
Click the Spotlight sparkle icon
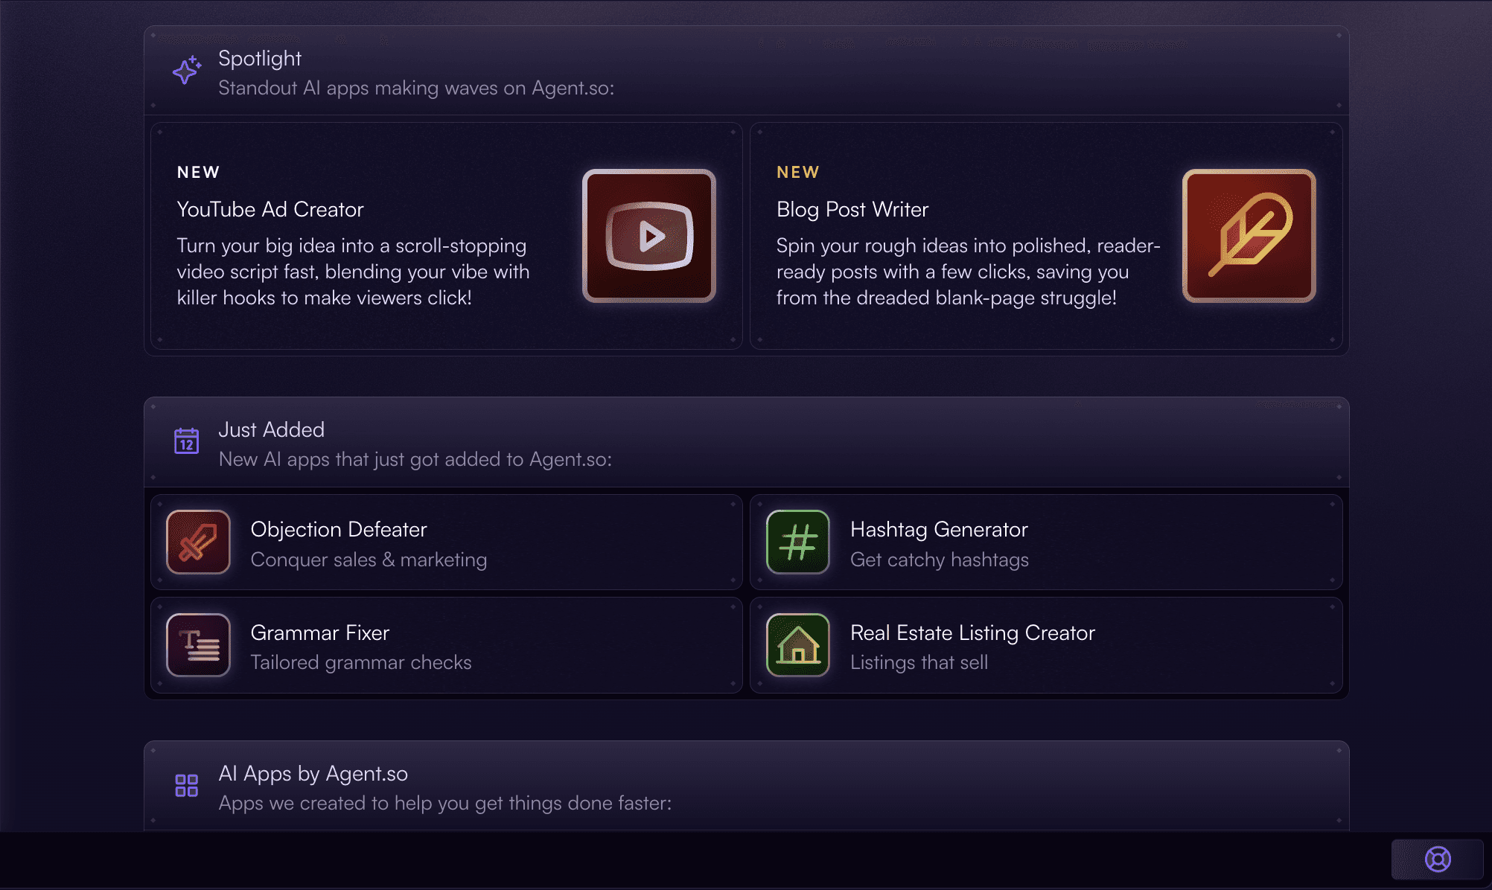pyautogui.click(x=186, y=71)
